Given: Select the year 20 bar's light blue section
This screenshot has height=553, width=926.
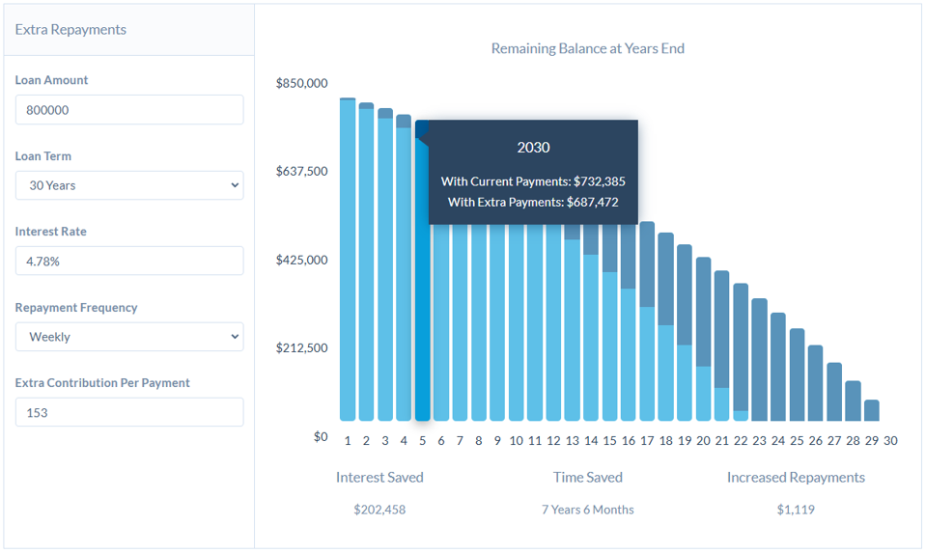Looking at the screenshot, I should click(703, 394).
